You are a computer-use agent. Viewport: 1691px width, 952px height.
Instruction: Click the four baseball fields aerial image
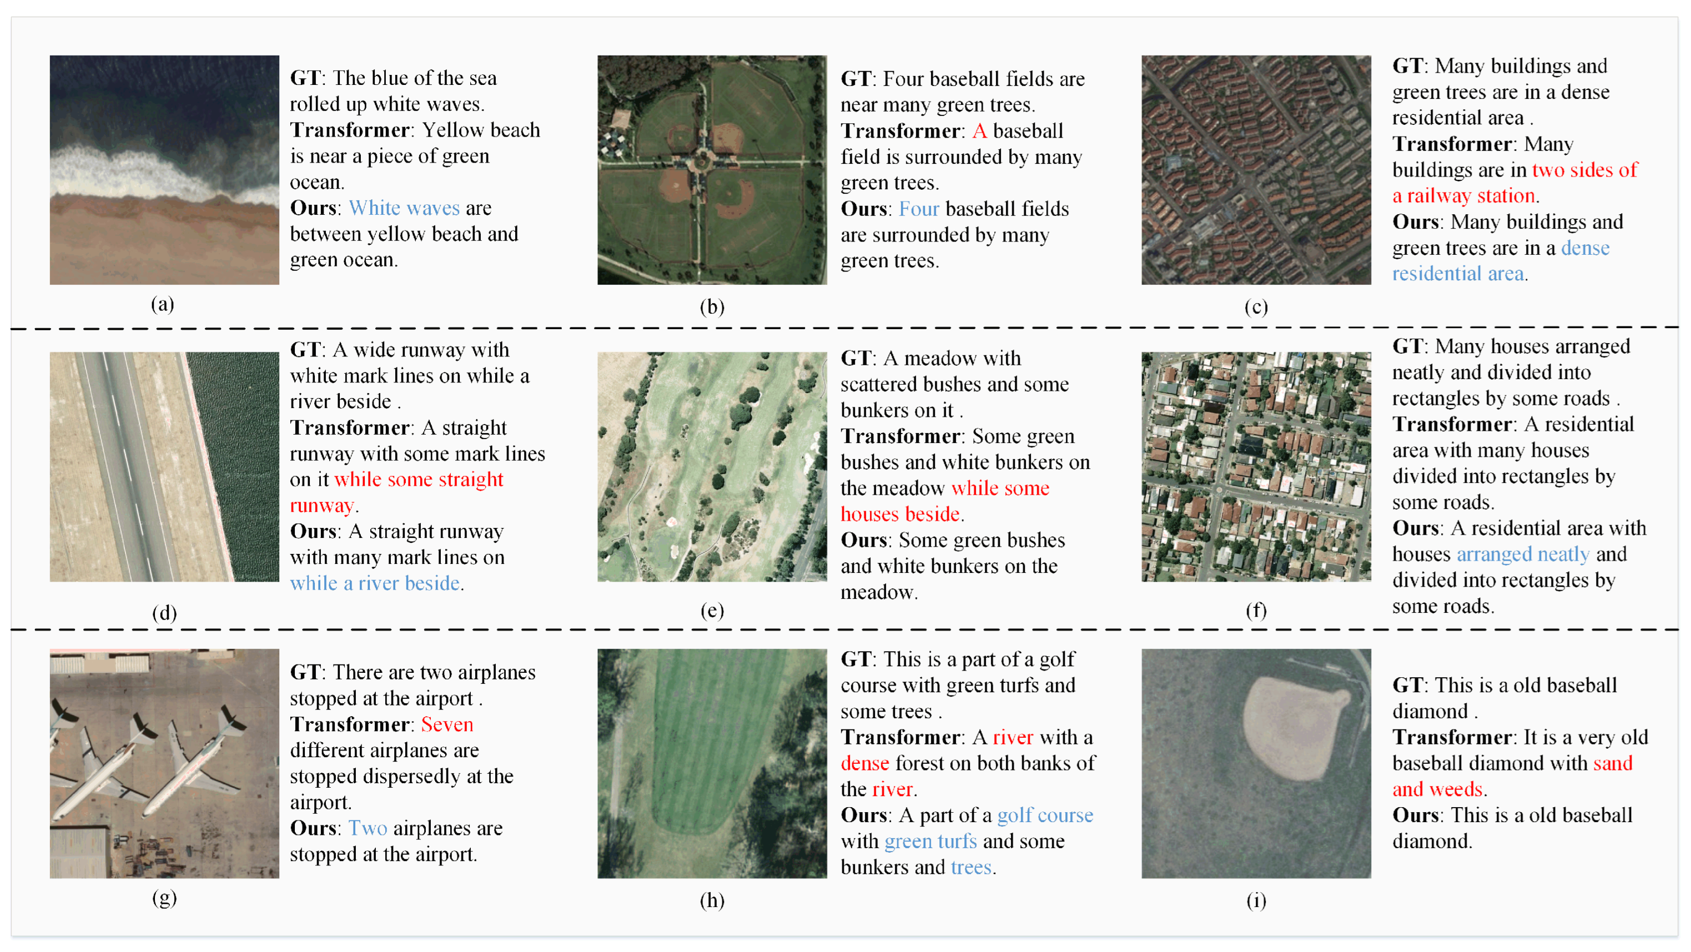712,169
